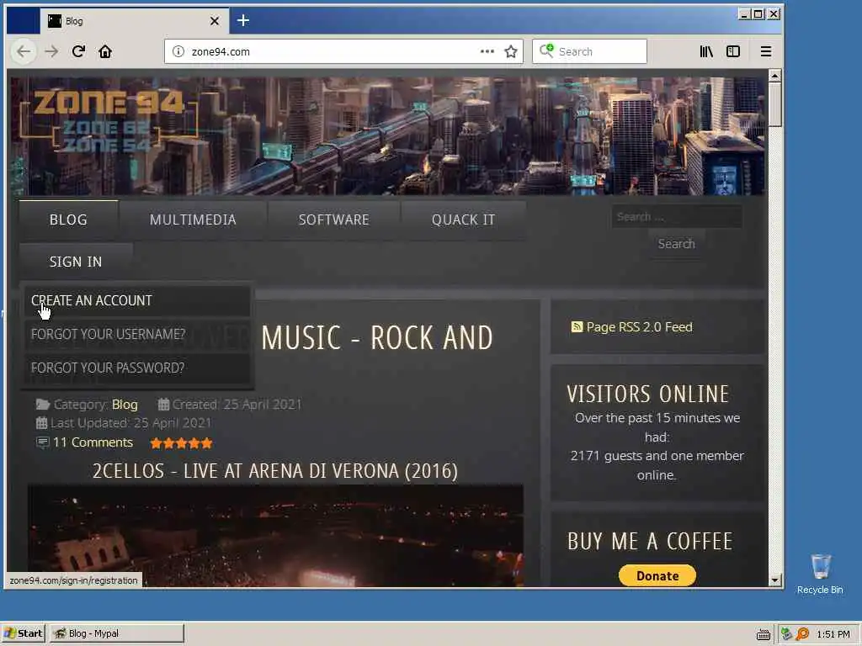Open the Blog category link
The image size is (862, 646).
tap(125, 405)
